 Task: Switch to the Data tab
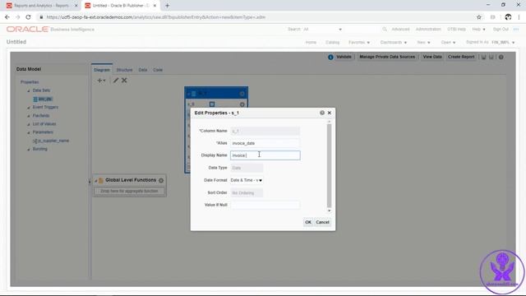point(143,70)
